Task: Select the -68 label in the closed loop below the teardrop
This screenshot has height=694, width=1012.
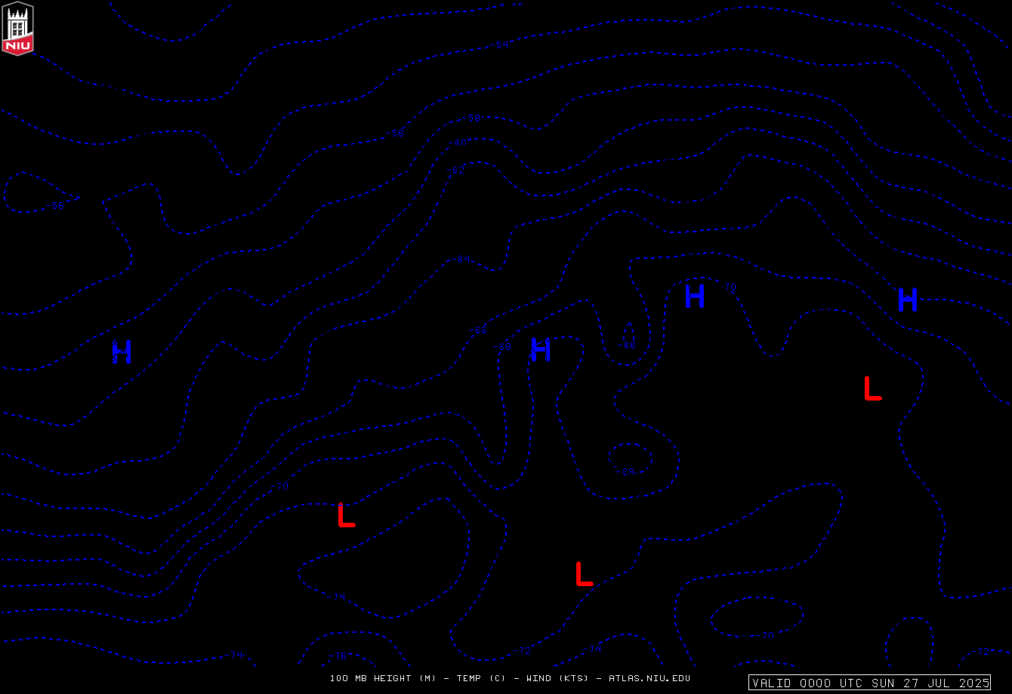Action: click(626, 472)
